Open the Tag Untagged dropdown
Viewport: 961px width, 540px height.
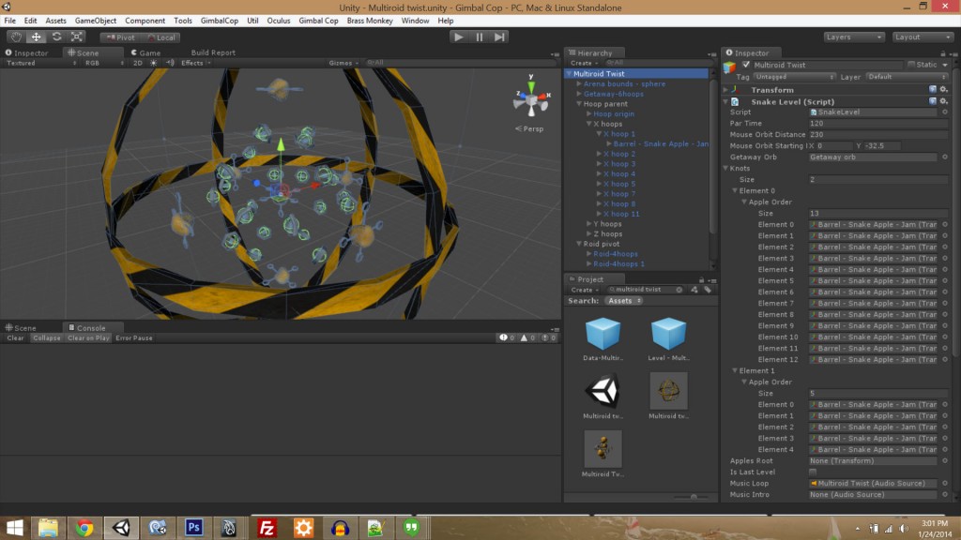pos(794,77)
